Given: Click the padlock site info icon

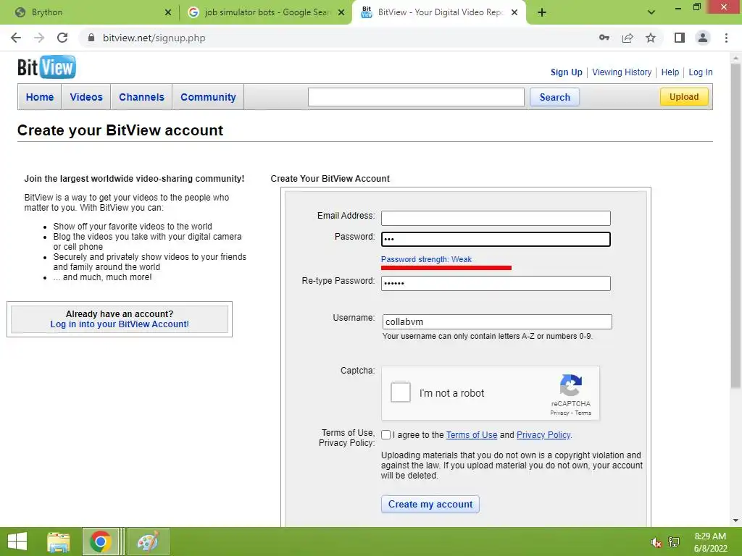Looking at the screenshot, I should coord(92,38).
